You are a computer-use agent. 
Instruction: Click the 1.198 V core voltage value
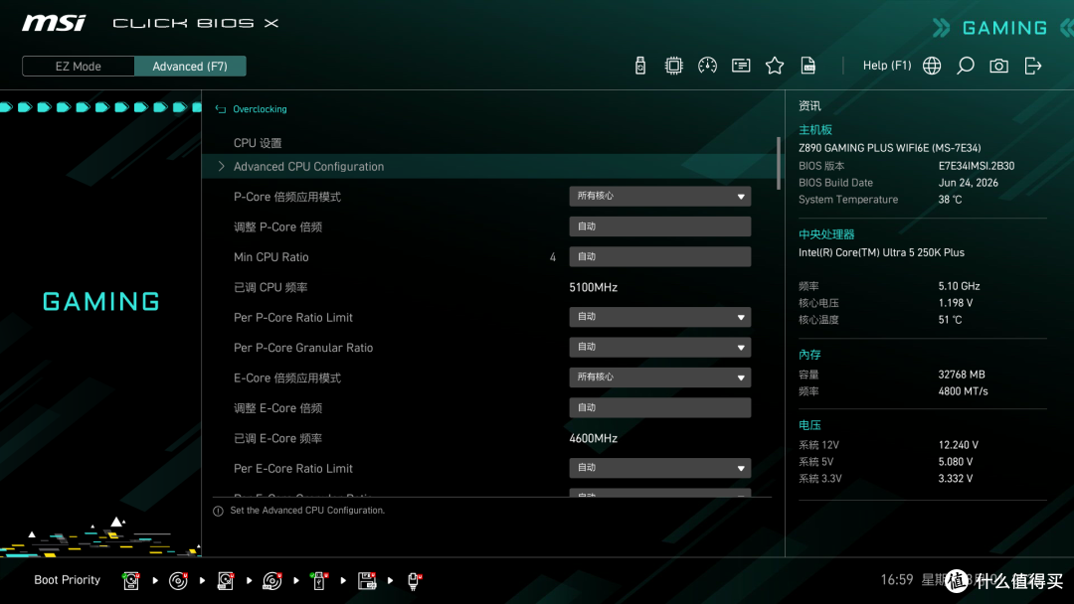[956, 303]
